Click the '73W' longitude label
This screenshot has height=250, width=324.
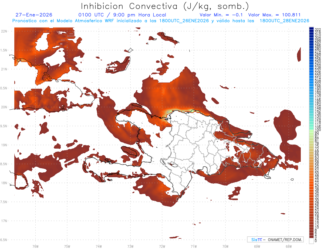tap(130, 246)
